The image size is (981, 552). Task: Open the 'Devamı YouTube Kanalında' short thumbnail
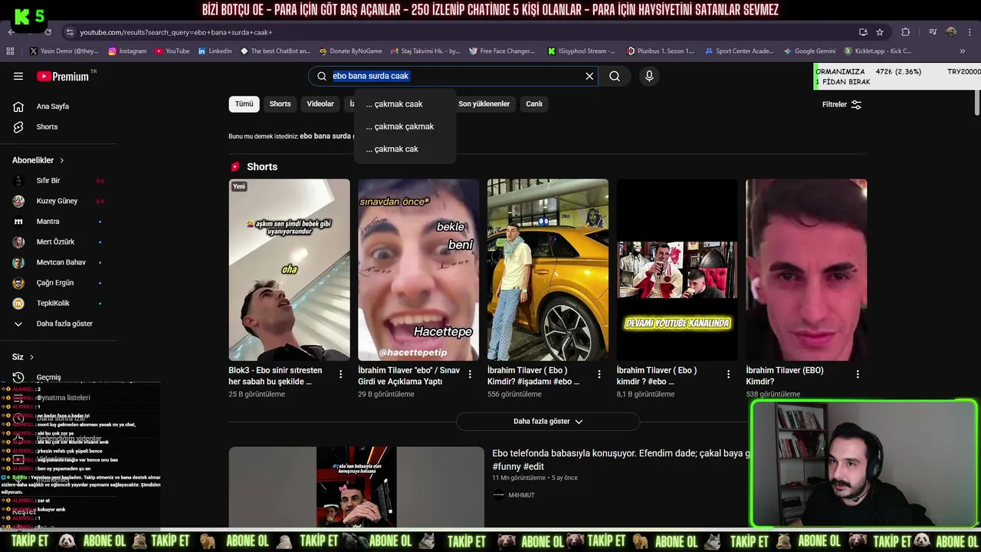coord(677,270)
